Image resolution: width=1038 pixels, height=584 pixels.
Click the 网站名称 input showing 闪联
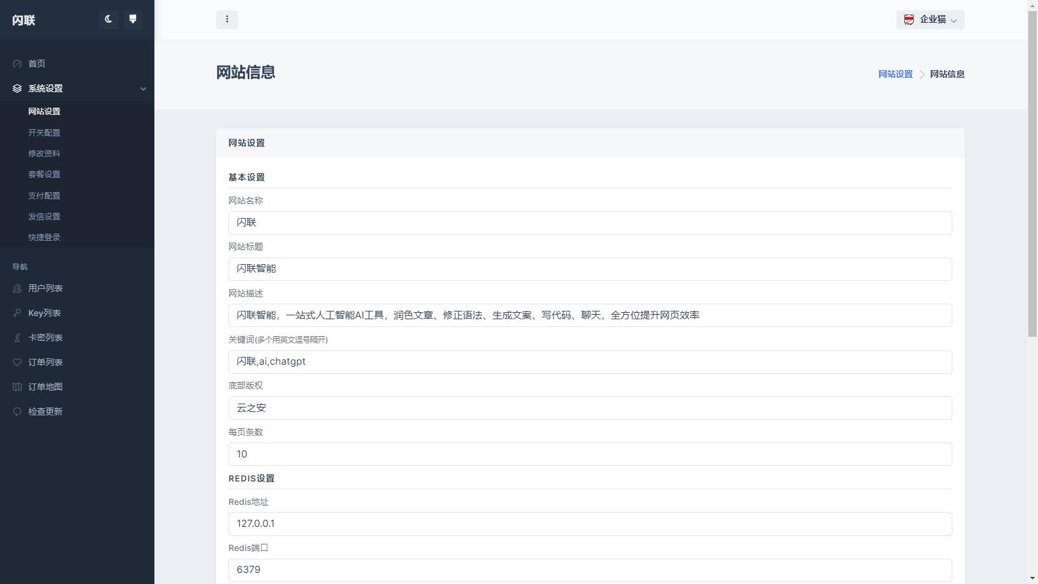(x=589, y=223)
